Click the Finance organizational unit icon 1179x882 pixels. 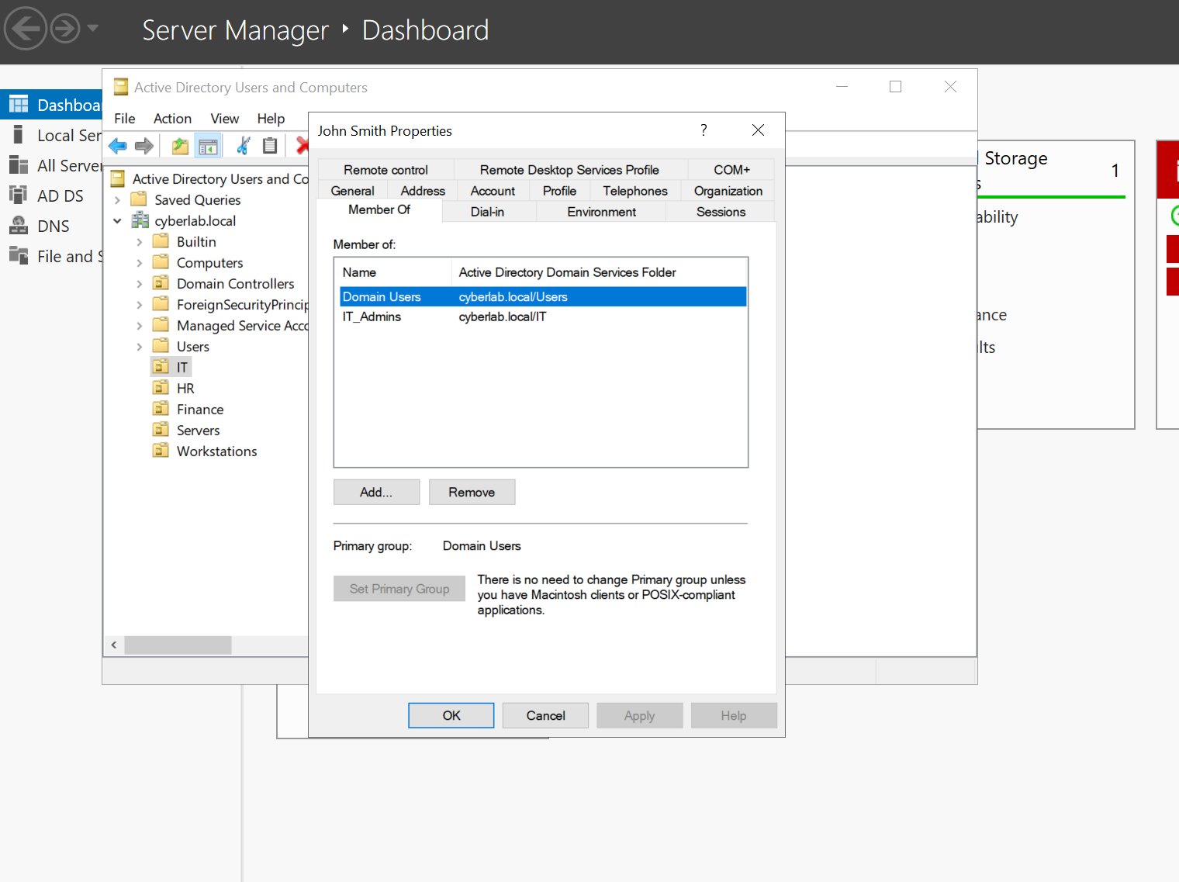click(161, 410)
